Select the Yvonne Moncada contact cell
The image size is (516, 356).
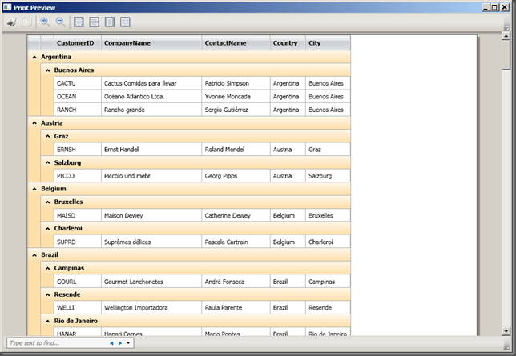236,96
